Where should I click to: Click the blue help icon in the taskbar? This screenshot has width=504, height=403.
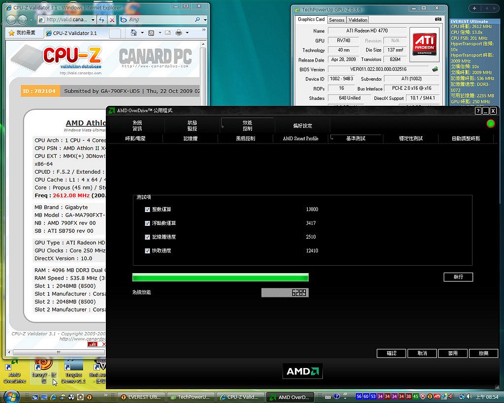[337, 397]
